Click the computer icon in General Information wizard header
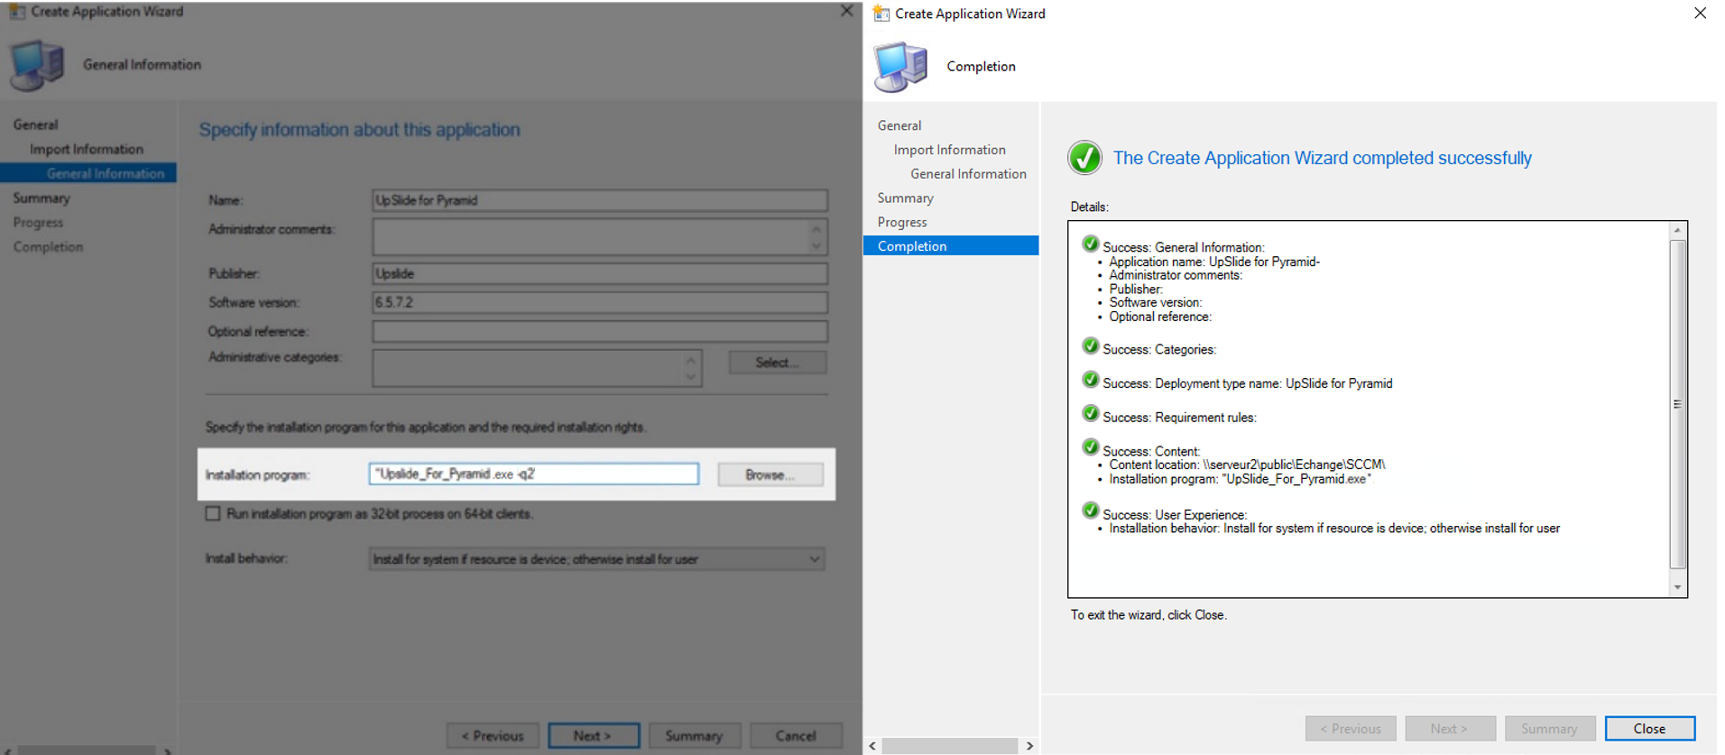 [x=37, y=65]
